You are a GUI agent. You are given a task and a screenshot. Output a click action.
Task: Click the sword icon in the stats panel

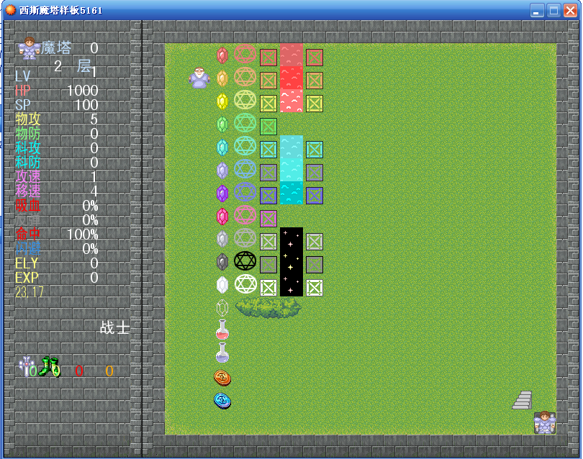tap(25, 366)
